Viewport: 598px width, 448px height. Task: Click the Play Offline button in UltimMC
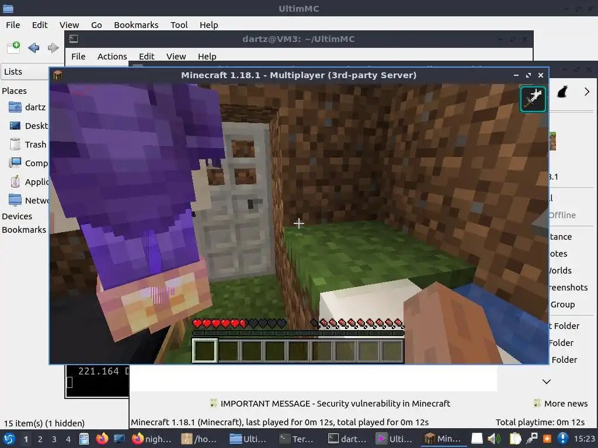562,215
